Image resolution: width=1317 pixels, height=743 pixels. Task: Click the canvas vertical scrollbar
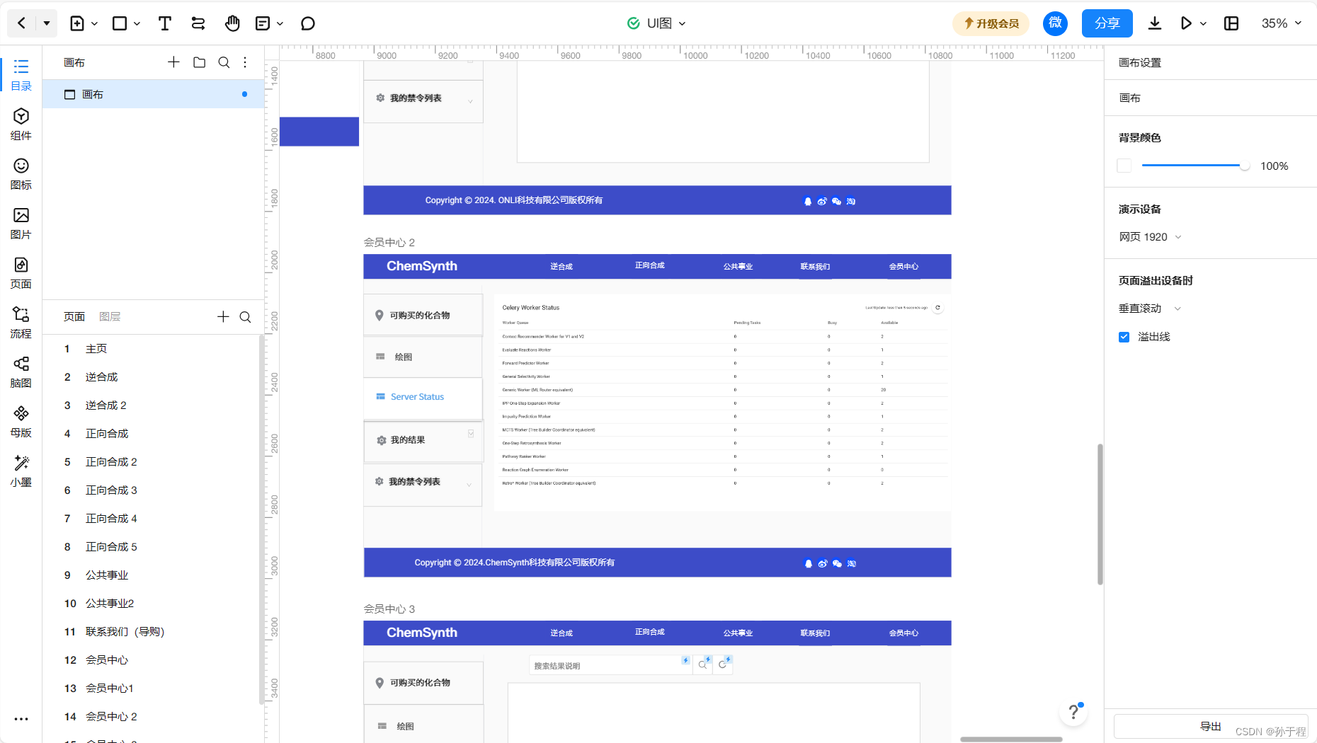click(x=1100, y=514)
